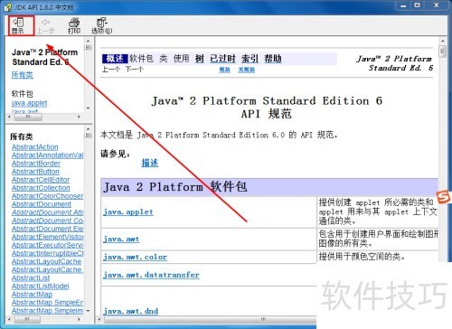Select the 概述 navigation tab

[x=115, y=59]
